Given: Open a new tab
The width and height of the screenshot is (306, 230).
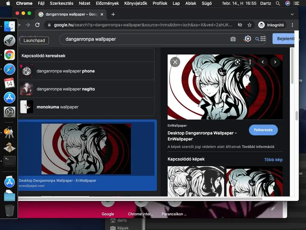Looking at the screenshot, I should tap(113, 14).
